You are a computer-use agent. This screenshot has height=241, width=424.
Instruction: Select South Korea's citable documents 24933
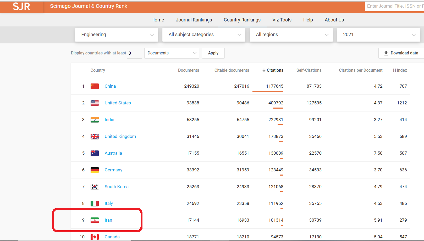[x=243, y=187]
